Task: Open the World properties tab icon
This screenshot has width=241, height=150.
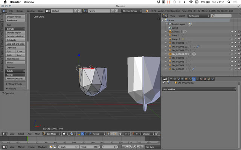Action: pos(182,79)
